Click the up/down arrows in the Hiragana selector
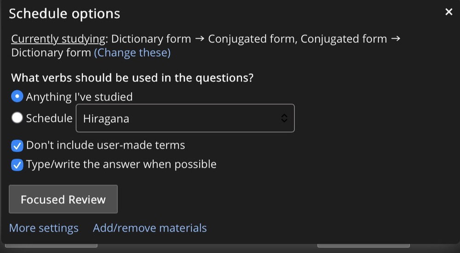The image size is (460, 253). 284,118
